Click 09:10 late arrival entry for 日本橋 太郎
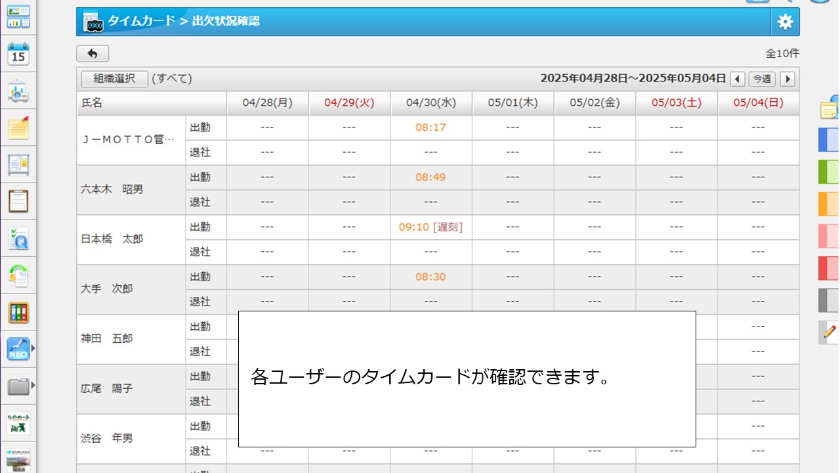 pos(430,227)
